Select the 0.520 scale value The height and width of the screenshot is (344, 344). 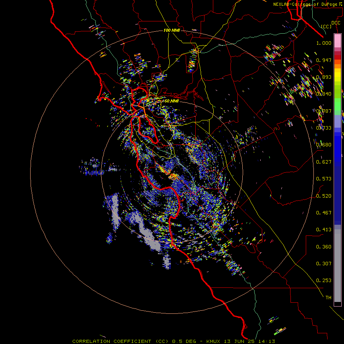click(324, 196)
